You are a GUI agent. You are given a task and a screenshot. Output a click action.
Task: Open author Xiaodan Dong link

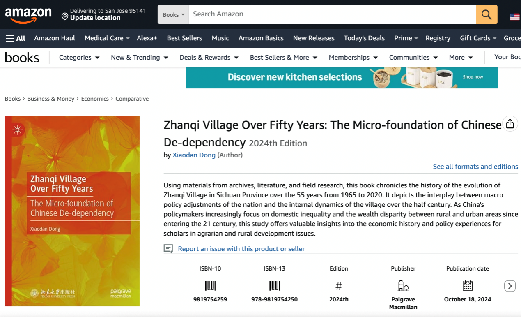coord(194,155)
